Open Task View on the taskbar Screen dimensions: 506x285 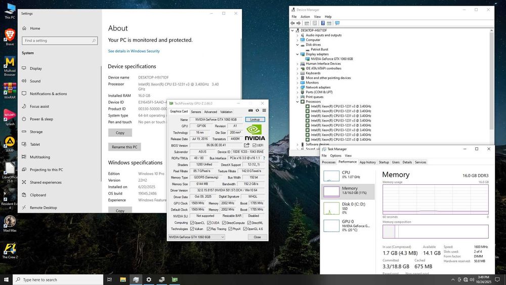(110, 279)
